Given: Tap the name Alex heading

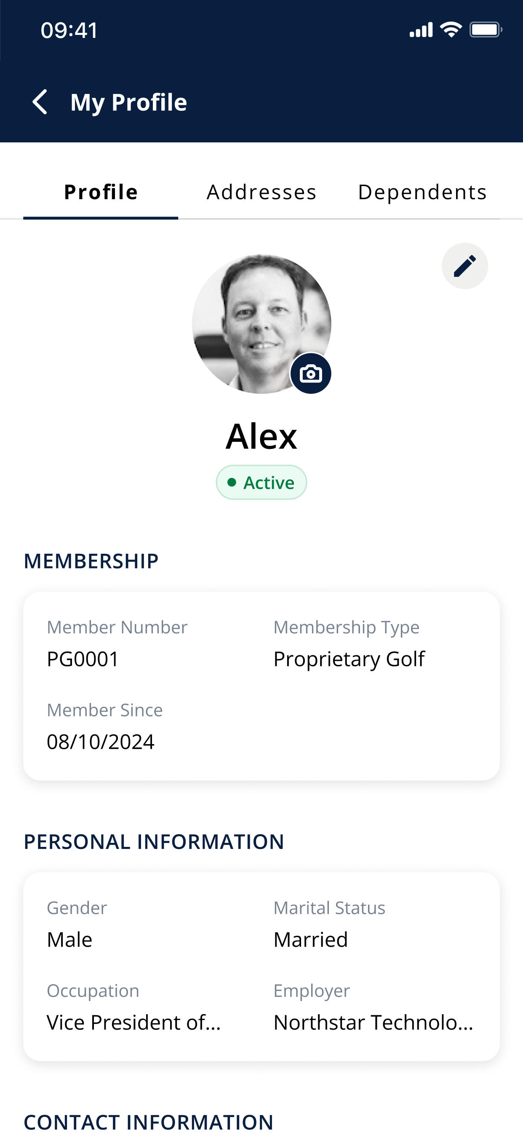Looking at the screenshot, I should [x=261, y=436].
